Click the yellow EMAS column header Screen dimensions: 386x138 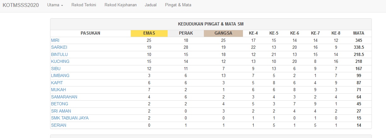click(x=149, y=33)
